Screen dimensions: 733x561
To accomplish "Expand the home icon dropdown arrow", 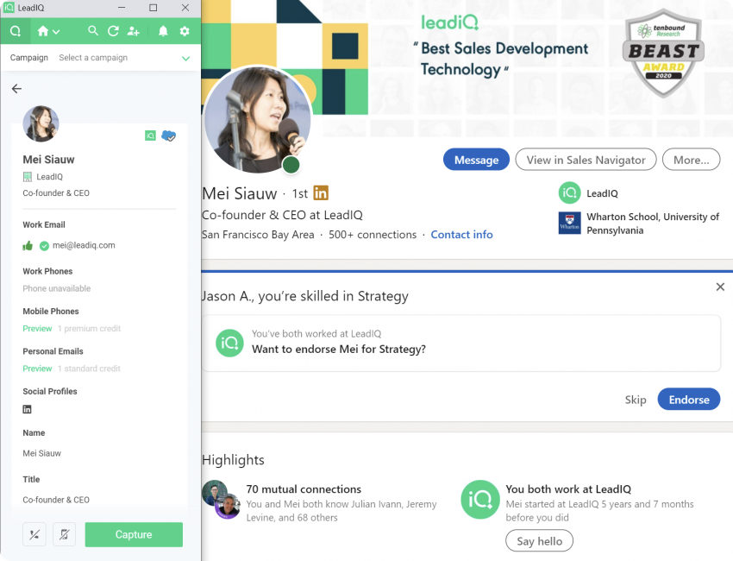I will pyautogui.click(x=56, y=32).
